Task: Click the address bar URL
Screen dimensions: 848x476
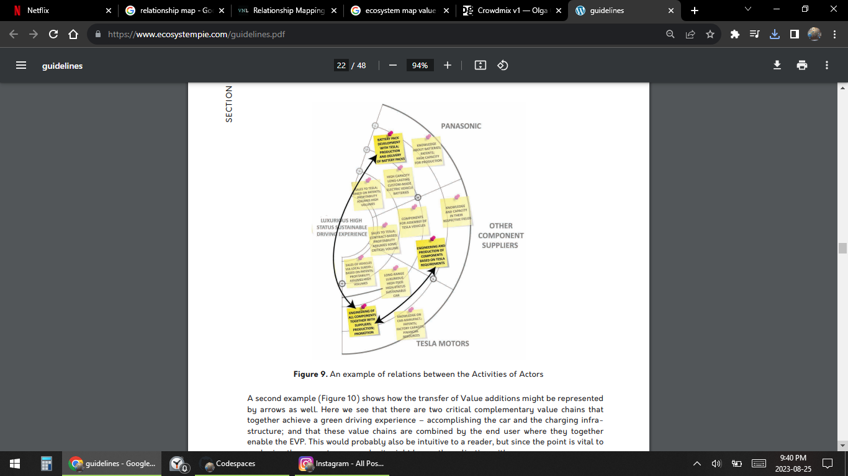Action: click(197, 35)
